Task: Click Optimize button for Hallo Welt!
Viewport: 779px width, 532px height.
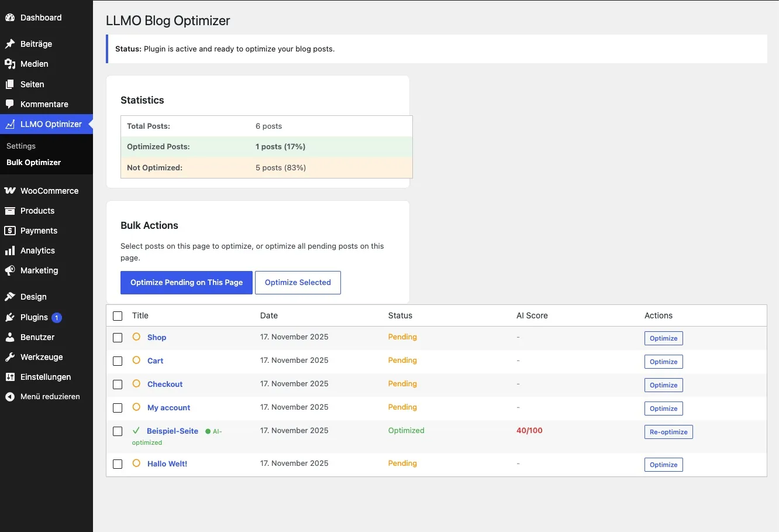Action: point(663,465)
